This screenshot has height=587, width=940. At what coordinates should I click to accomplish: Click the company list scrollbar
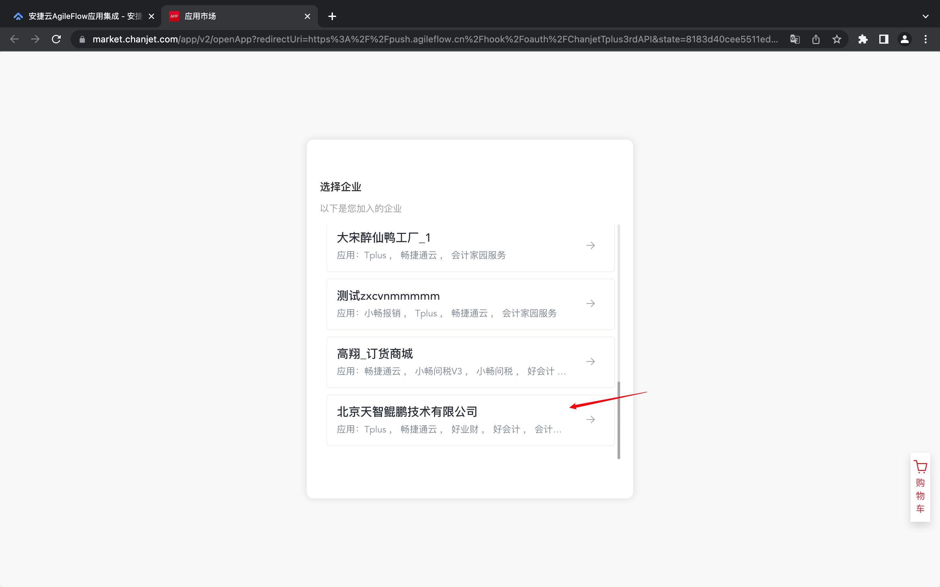[618, 419]
